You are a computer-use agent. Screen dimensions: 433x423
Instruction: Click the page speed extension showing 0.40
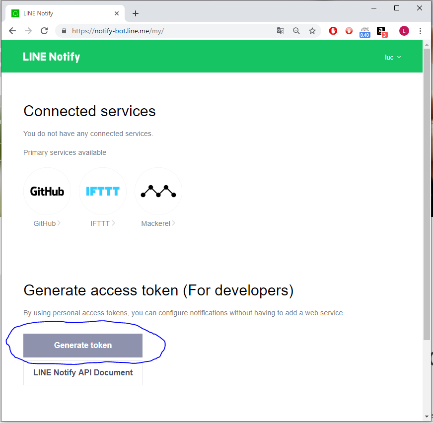(365, 31)
